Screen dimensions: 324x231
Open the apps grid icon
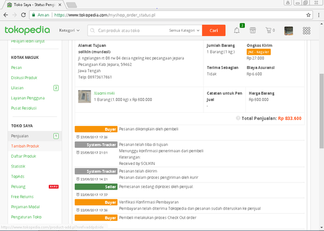307,31
